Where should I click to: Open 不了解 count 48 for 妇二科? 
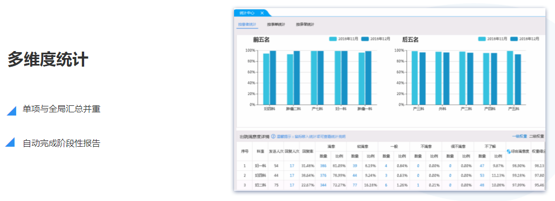[x=482, y=185]
